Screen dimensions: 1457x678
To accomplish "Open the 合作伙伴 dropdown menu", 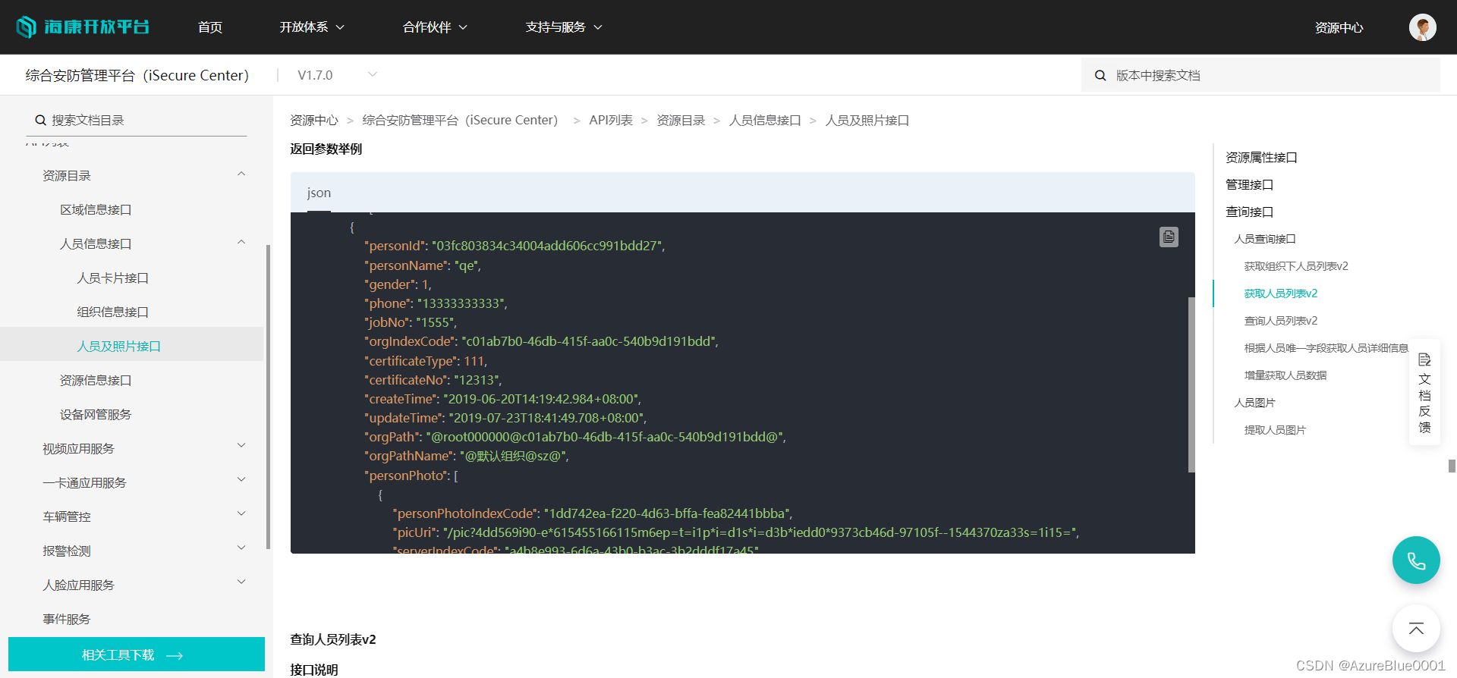I will (435, 27).
